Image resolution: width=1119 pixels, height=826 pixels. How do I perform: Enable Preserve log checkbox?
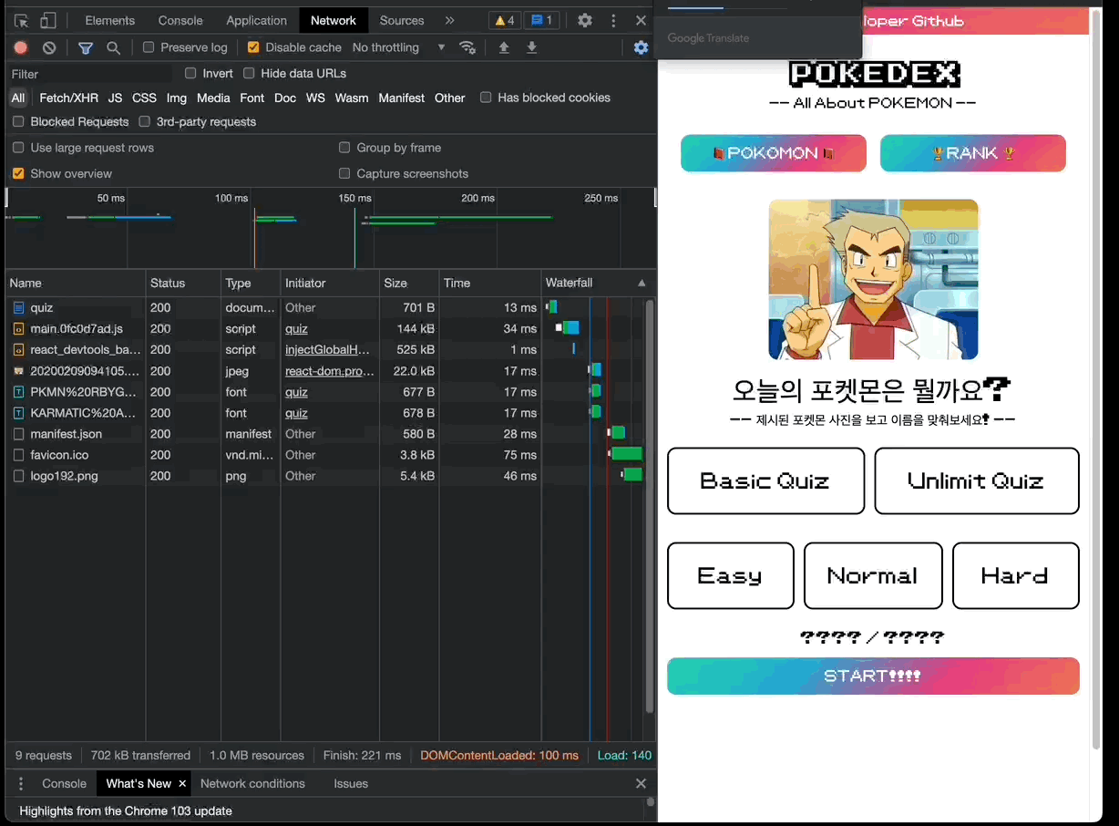click(x=149, y=47)
